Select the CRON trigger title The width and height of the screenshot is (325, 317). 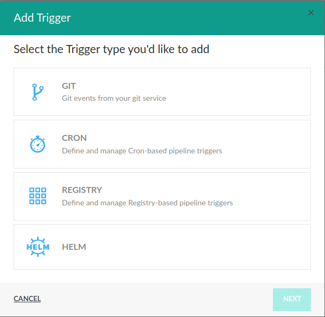(74, 138)
